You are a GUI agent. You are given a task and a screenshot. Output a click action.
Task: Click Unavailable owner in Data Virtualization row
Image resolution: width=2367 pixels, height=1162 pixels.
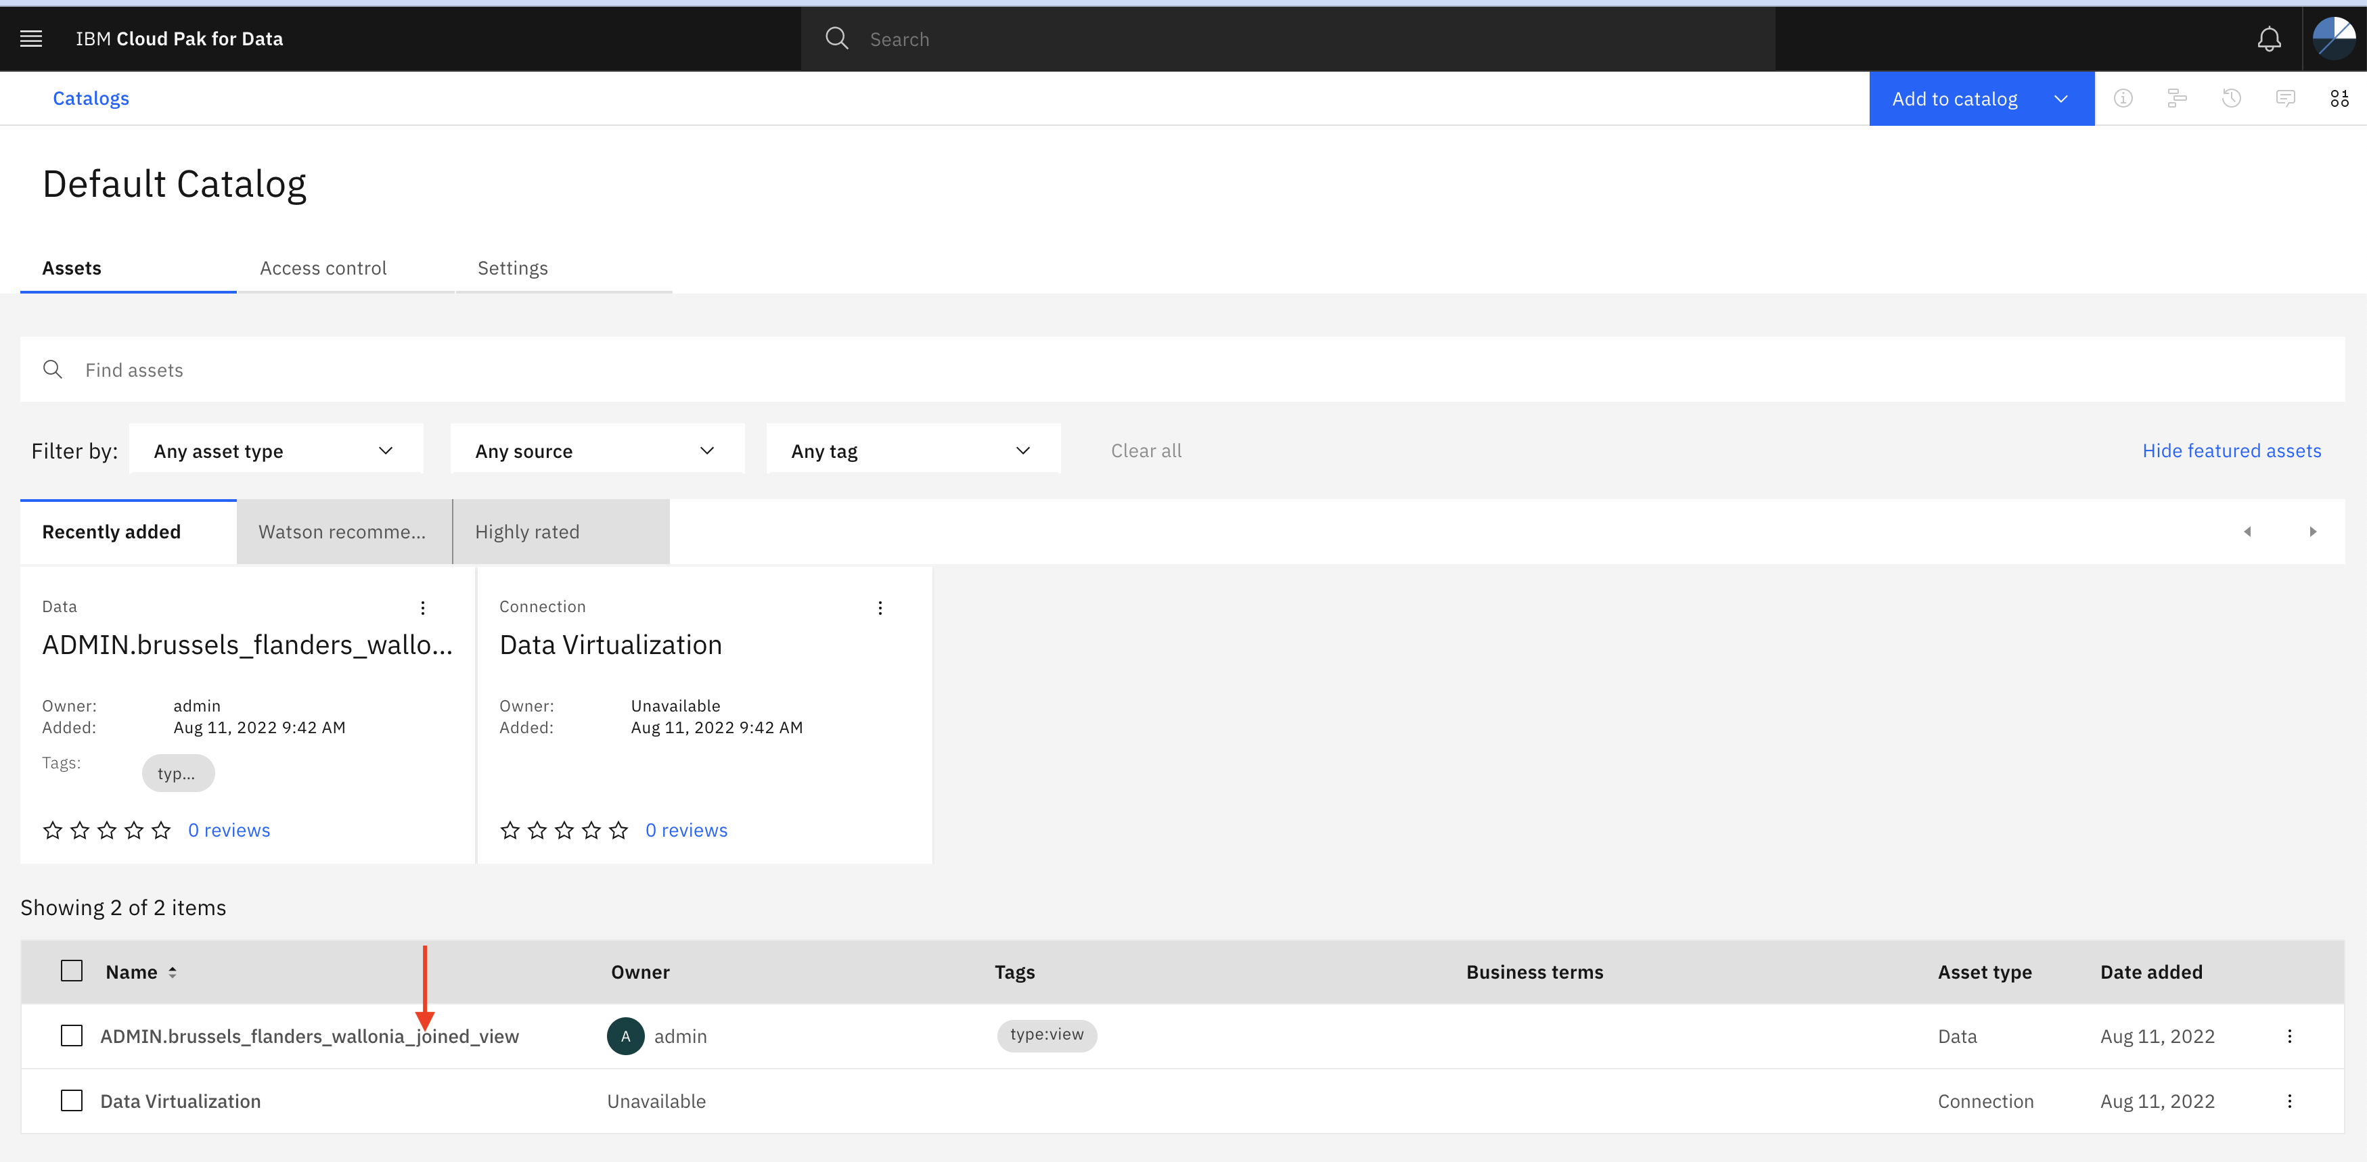(656, 1100)
